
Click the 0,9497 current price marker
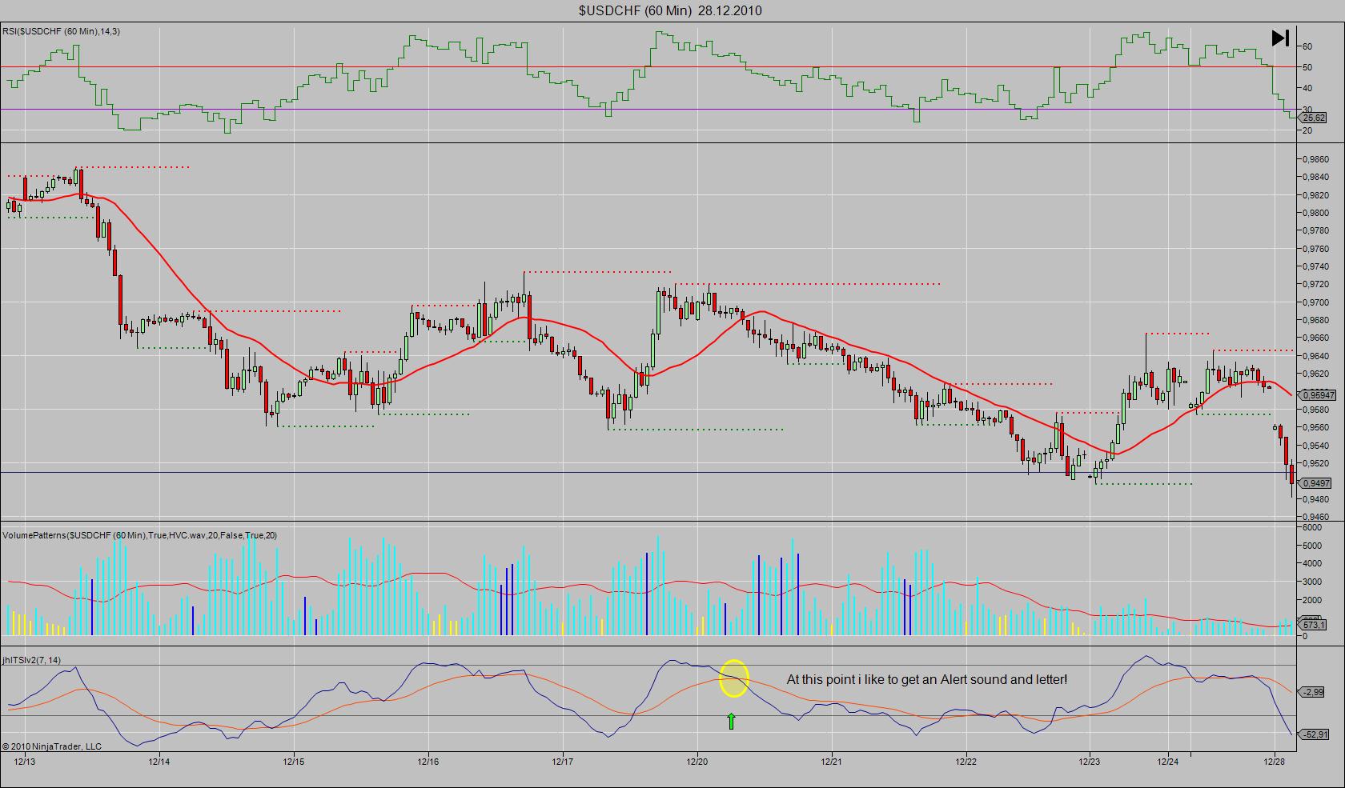(1315, 483)
